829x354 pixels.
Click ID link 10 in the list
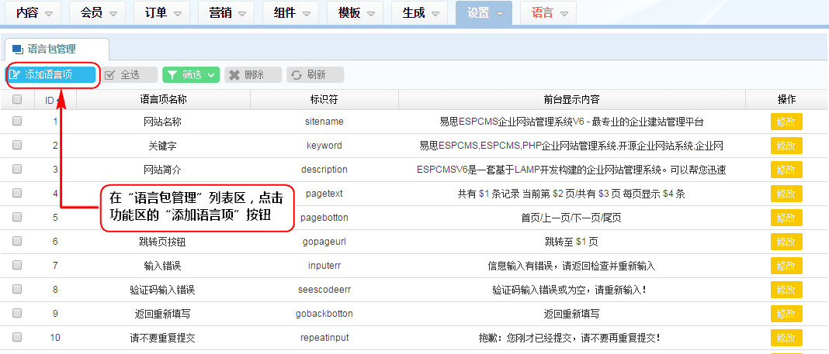point(55,337)
